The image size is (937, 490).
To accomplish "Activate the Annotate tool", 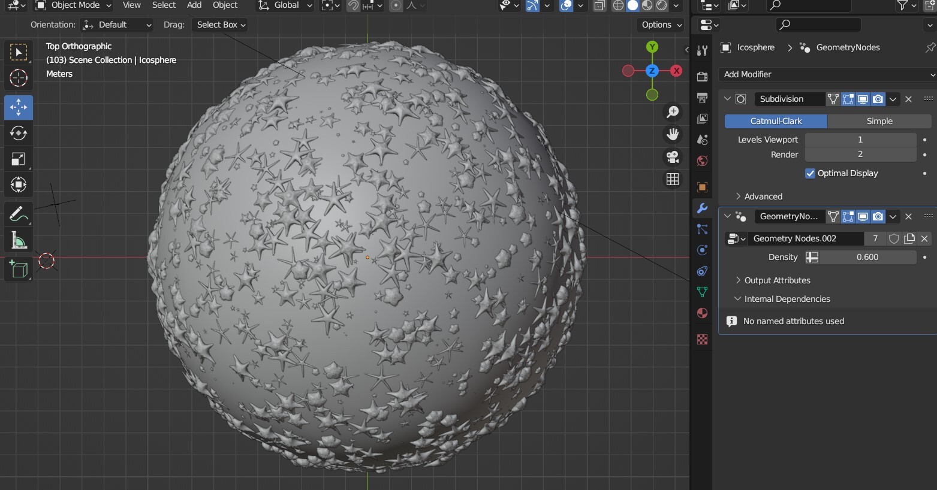I will [19, 214].
